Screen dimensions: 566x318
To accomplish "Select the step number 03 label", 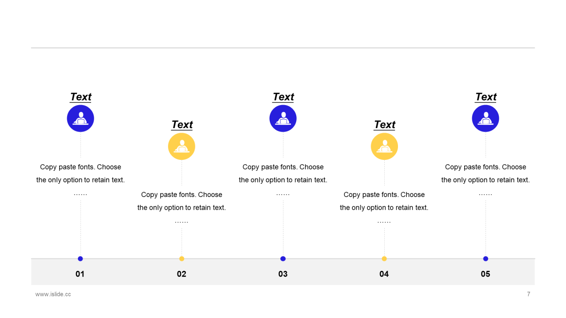I will [283, 274].
